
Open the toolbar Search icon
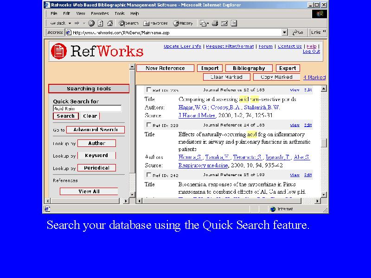tap(128, 23)
